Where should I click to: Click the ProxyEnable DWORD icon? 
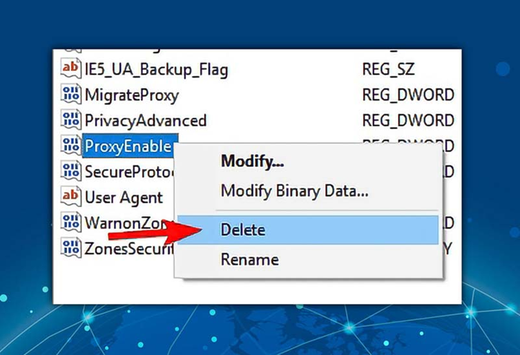coord(70,145)
